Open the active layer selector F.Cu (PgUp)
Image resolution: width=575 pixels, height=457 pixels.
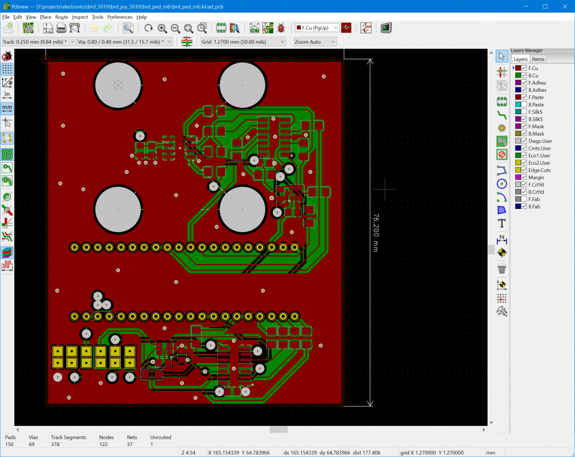pos(317,28)
